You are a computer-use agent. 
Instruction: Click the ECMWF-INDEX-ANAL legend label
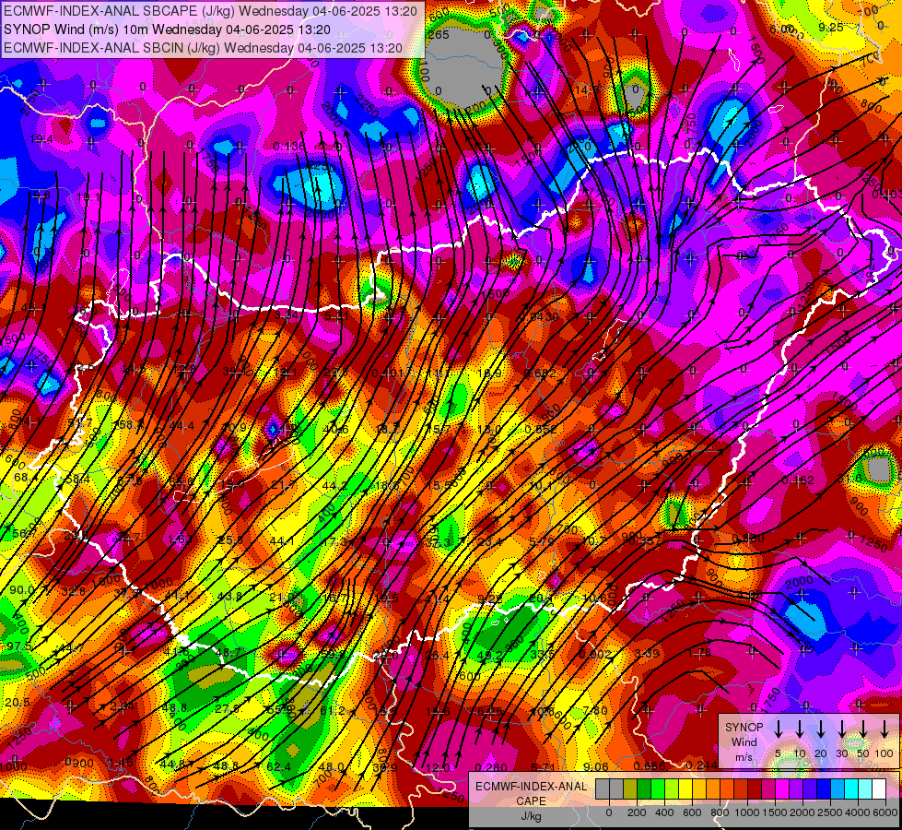tap(531, 787)
